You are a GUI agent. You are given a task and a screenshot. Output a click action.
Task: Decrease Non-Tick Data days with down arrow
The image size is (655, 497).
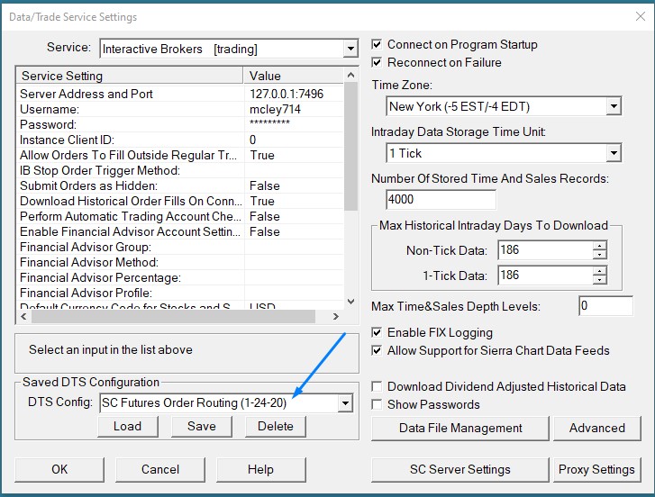[x=600, y=255]
